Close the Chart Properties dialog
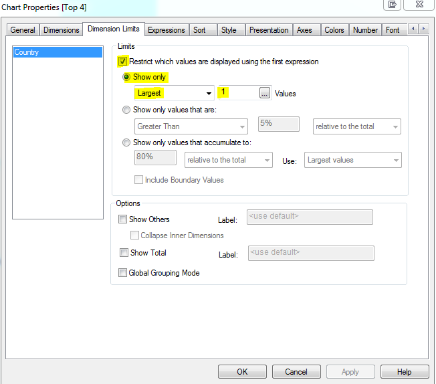The width and height of the screenshot is (436, 384). (419, 5)
